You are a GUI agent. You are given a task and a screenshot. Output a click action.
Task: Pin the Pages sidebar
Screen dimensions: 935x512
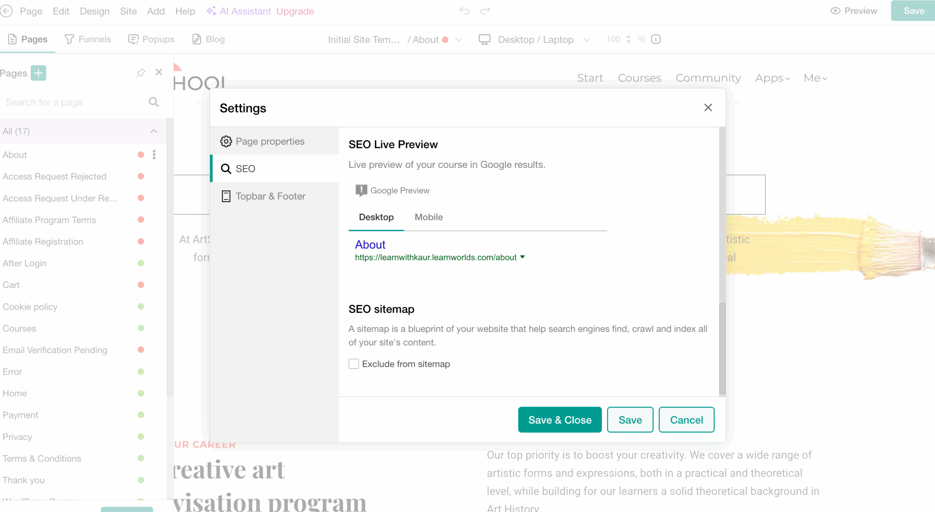point(141,73)
